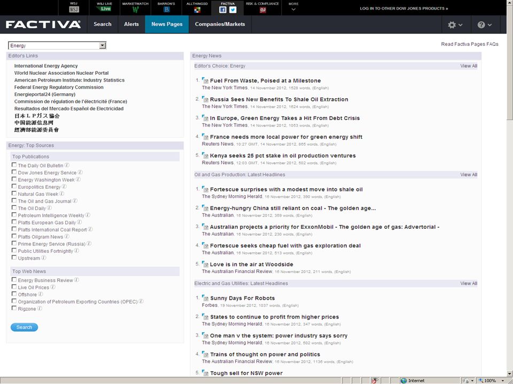
Task: Click article icon beside 'Fuel From Waste'
Action: click(x=205, y=81)
